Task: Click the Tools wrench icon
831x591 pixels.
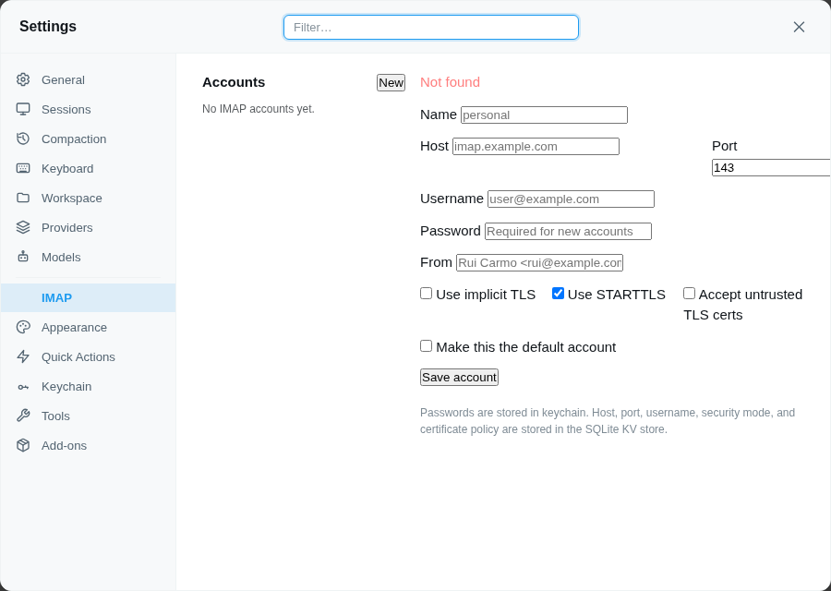Action: pos(23,416)
